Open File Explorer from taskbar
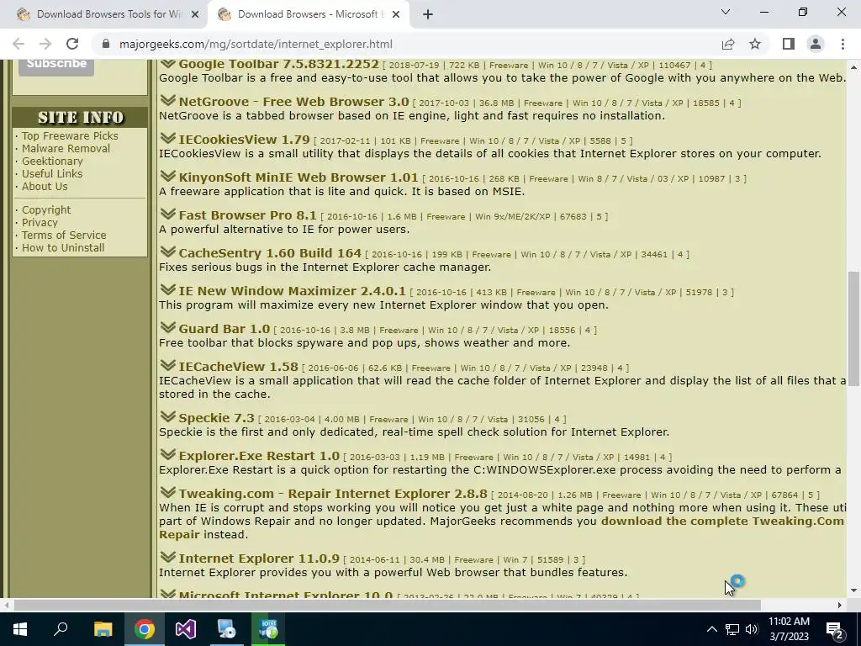 [103, 629]
